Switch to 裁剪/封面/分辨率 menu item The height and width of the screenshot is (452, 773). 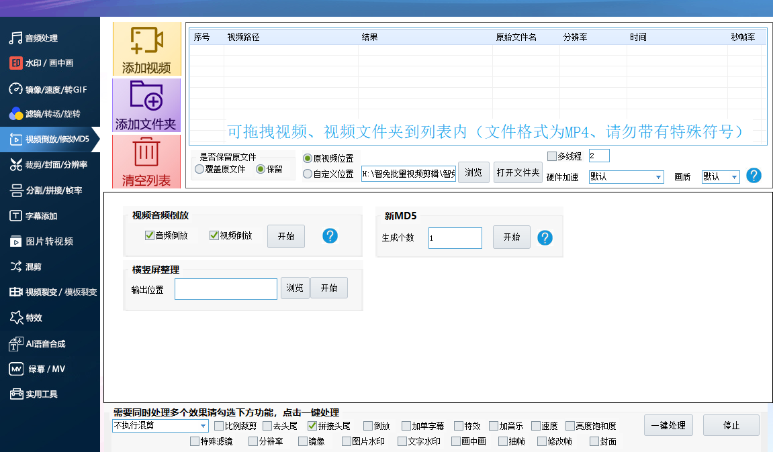point(56,164)
